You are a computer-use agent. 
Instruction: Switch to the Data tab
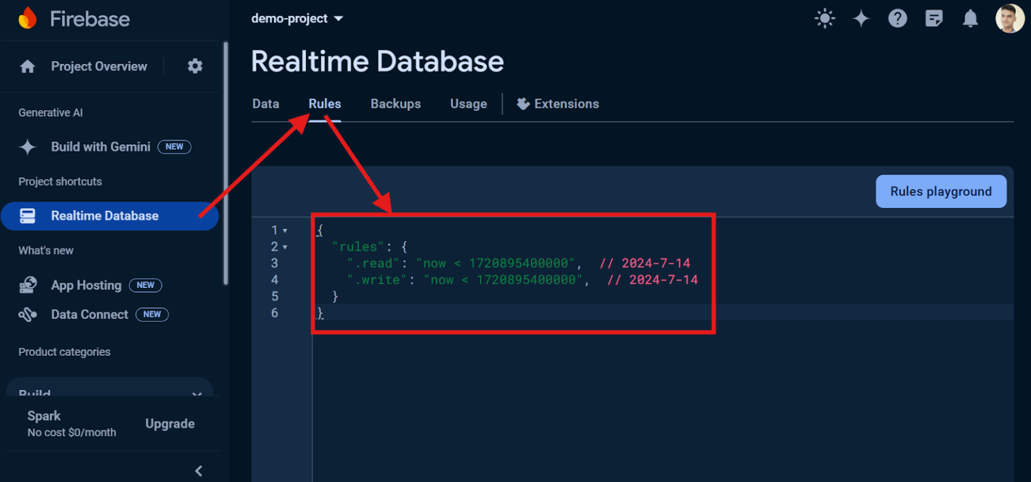coord(265,103)
